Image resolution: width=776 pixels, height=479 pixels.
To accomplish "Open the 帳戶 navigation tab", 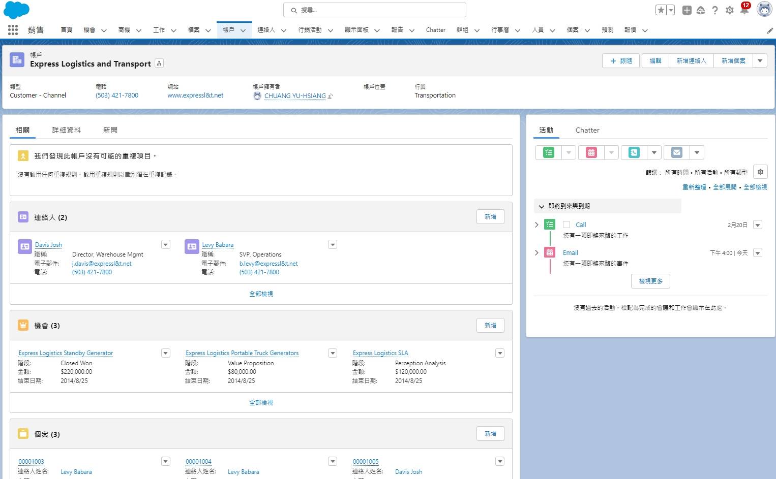I will click(x=229, y=30).
